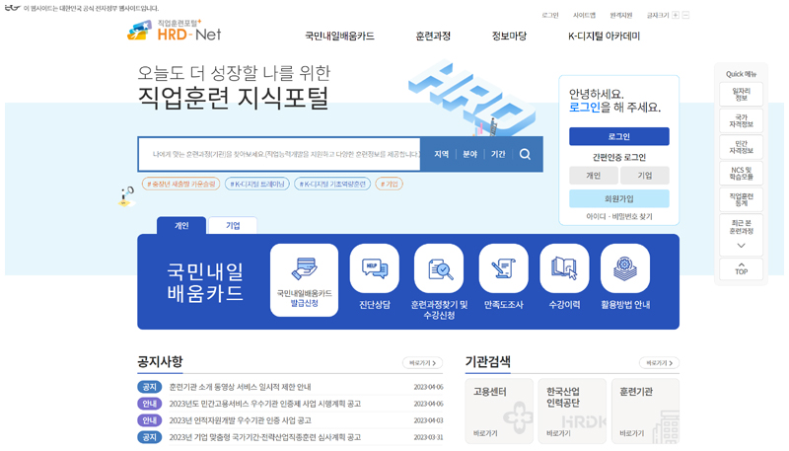The height and width of the screenshot is (451, 789).
Task: Open the 기간 search filter
Action: point(498,154)
